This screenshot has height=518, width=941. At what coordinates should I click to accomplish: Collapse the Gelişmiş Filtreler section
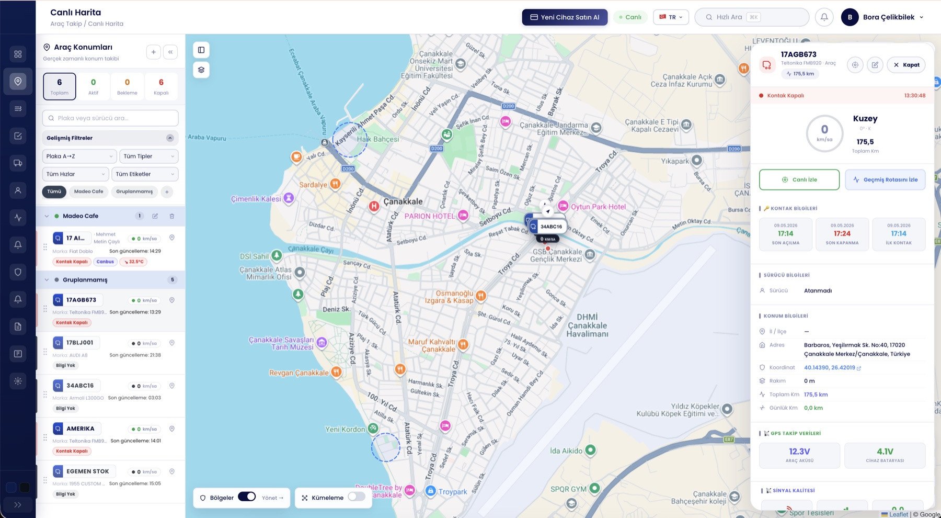click(170, 138)
